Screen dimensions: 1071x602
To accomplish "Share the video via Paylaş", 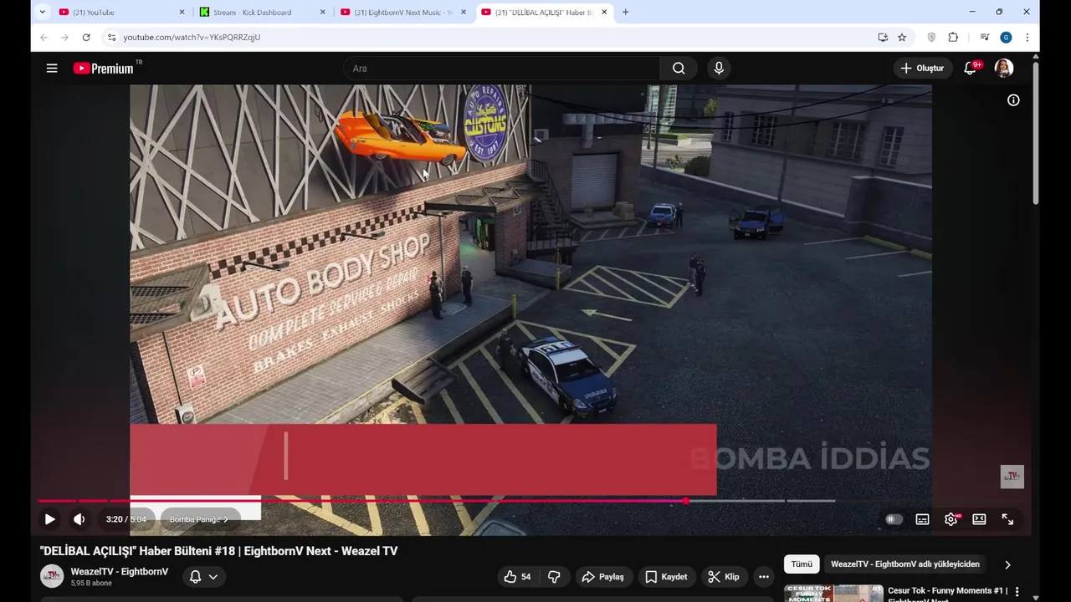I will tap(602, 577).
